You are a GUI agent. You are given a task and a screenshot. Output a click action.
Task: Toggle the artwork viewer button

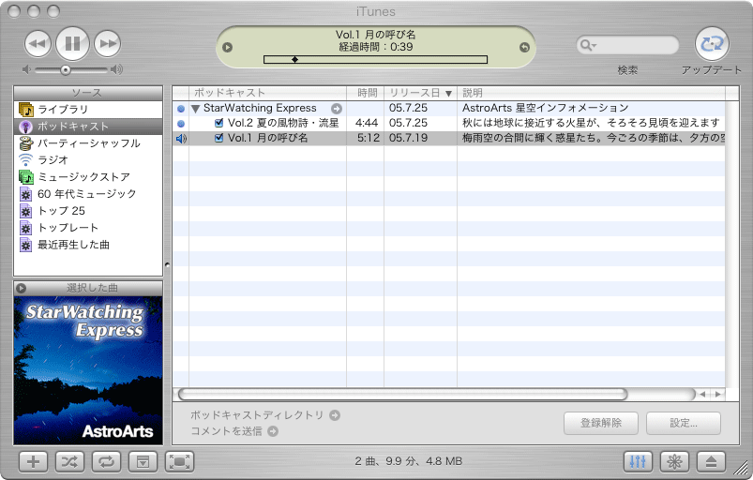tap(143, 462)
